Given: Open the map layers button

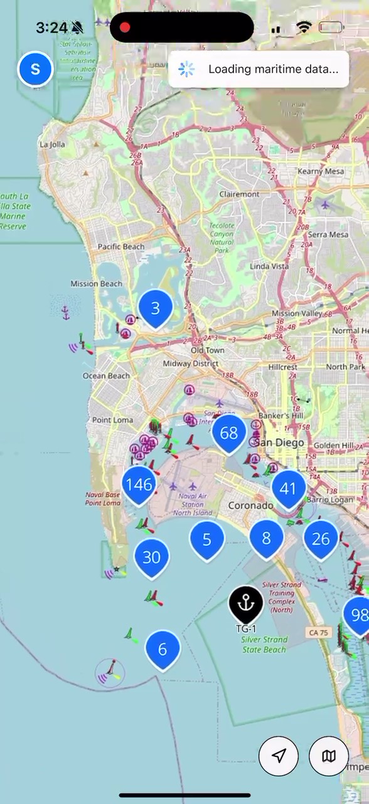Looking at the screenshot, I should [329, 756].
